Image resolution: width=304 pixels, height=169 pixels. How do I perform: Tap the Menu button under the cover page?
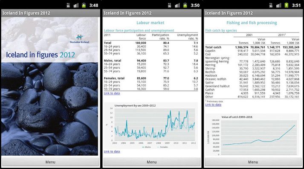(50, 162)
